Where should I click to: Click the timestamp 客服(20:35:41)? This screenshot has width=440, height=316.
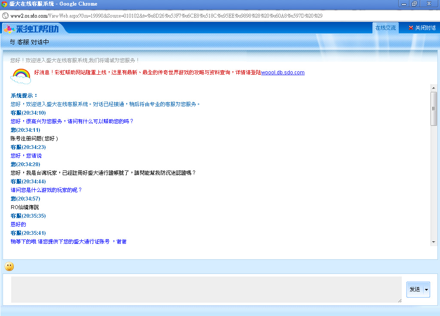coord(28,233)
